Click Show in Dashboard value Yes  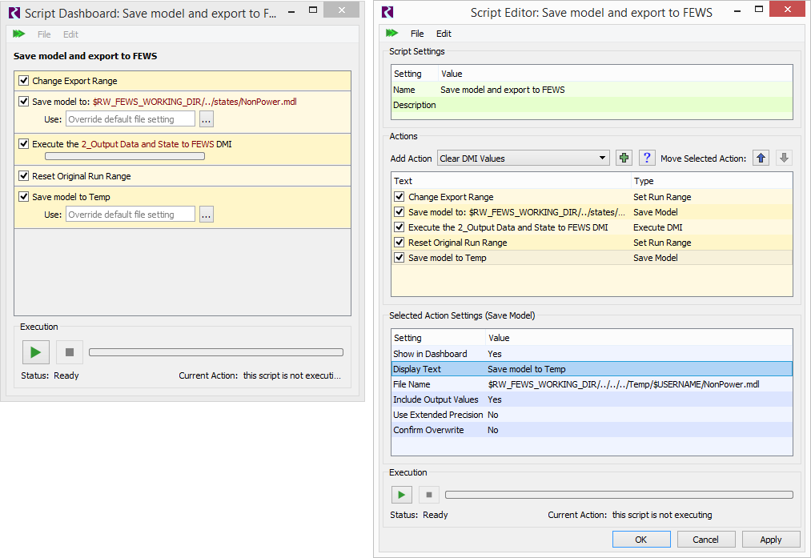tap(495, 354)
